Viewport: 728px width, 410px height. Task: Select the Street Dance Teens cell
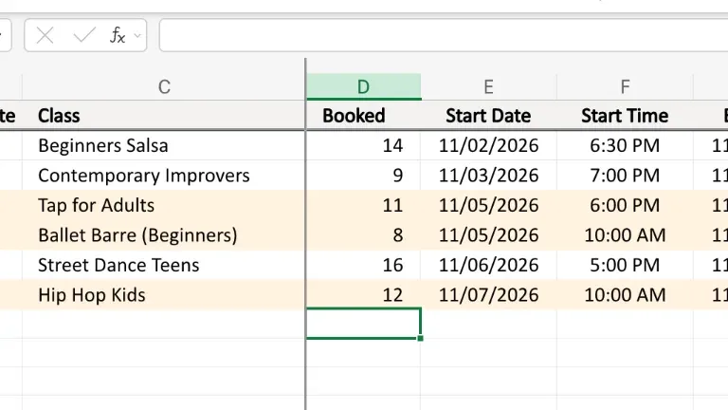pyautogui.click(x=164, y=265)
